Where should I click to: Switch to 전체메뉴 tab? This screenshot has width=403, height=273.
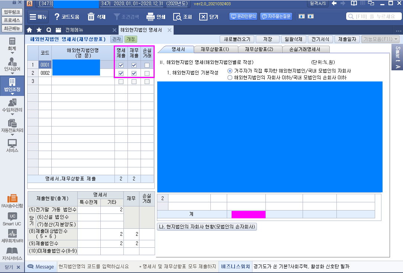(x=74, y=30)
